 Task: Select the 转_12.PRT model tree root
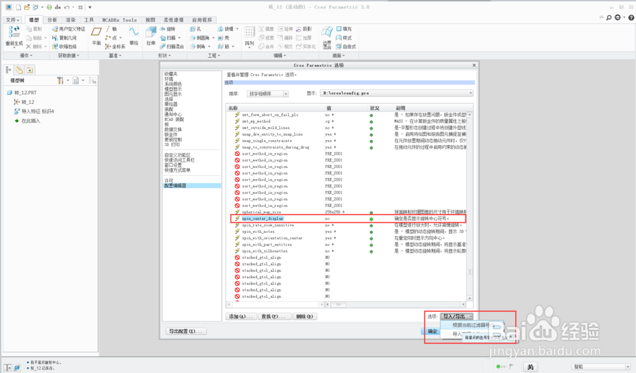[x=22, y=92]
